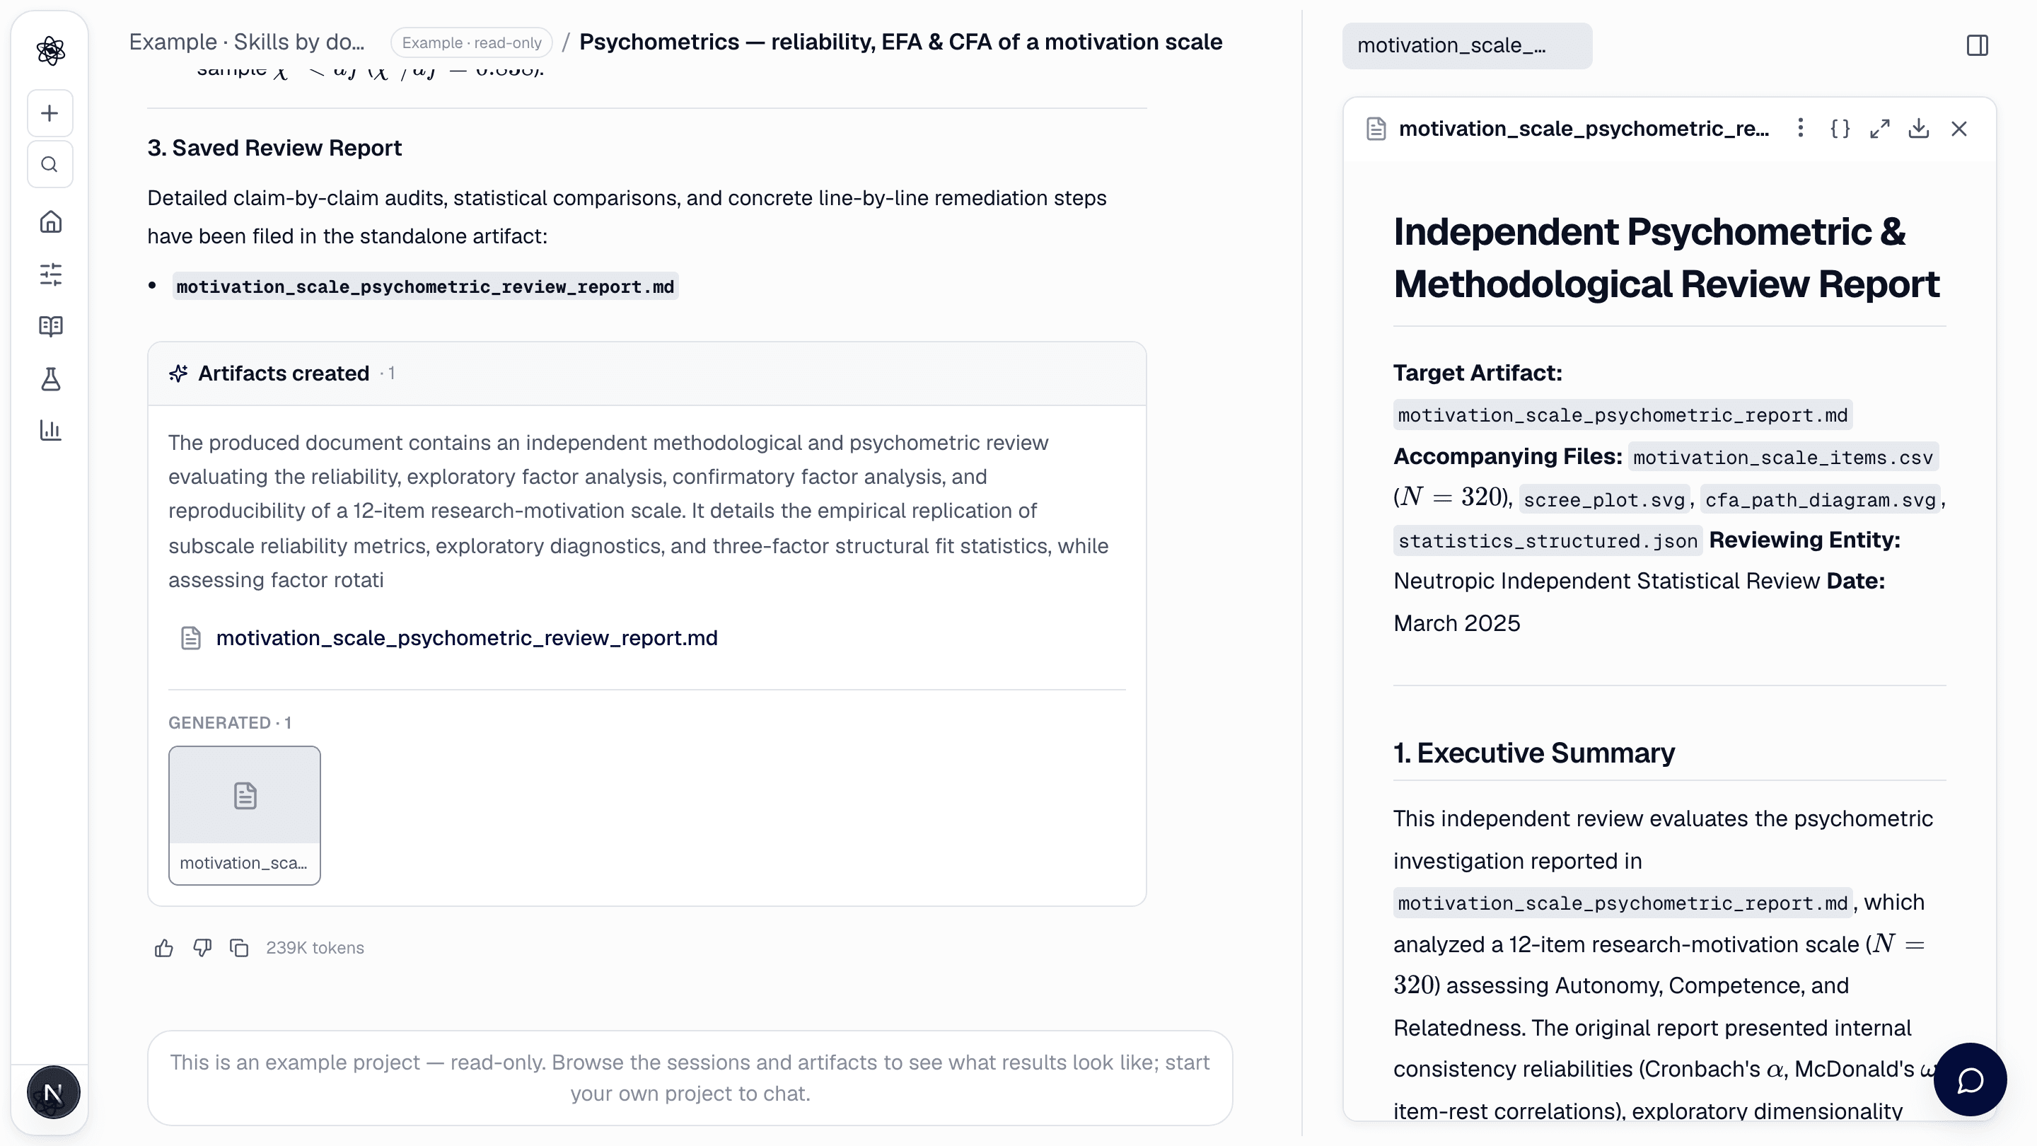
Task: Give thumbs down to the response
Action: pos(202,947)
